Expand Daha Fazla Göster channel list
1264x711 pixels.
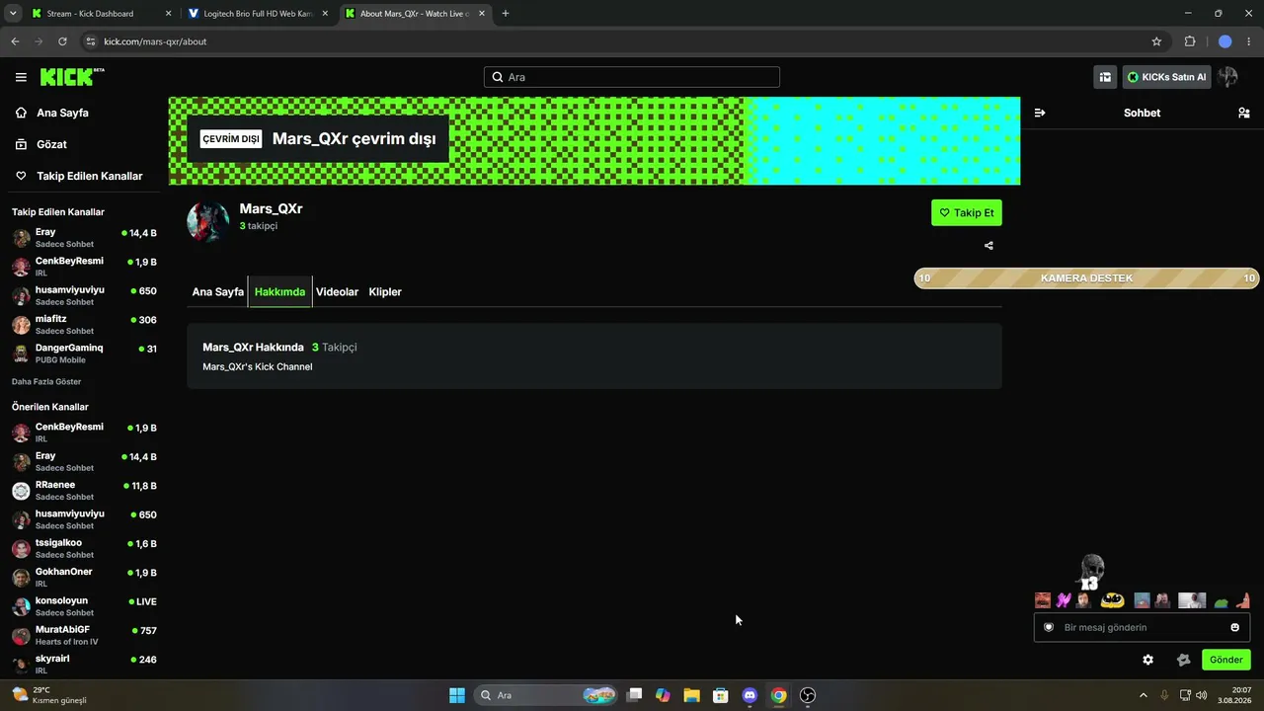tap(46, 381)
